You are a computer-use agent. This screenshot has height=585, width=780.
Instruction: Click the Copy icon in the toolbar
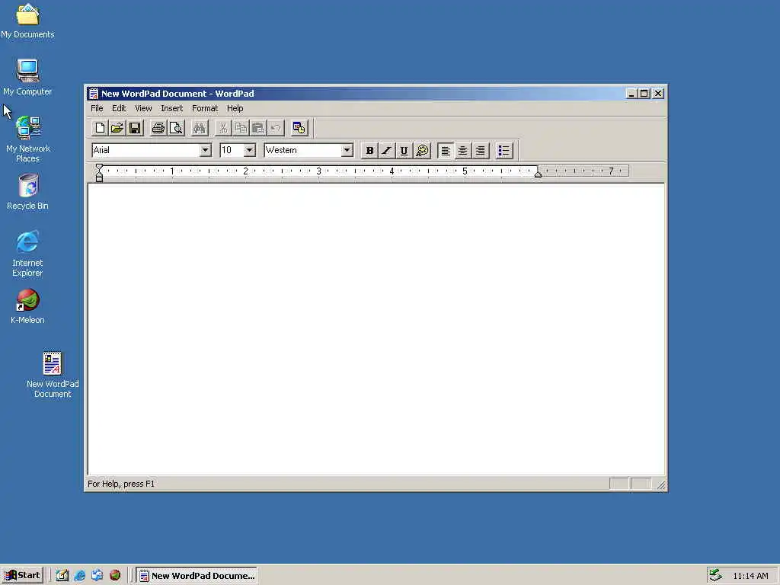241,128
